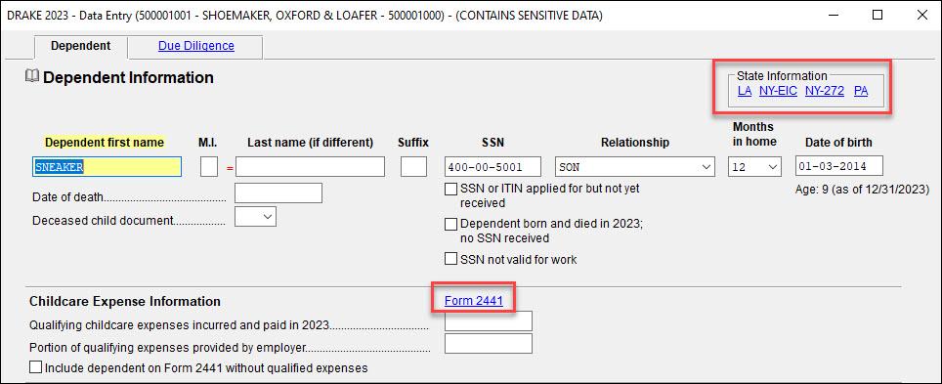The height and width of the screenshot is (384, 942).
Task: Click the SSN field showing 400-00-5001
Action: click(492, 166)
